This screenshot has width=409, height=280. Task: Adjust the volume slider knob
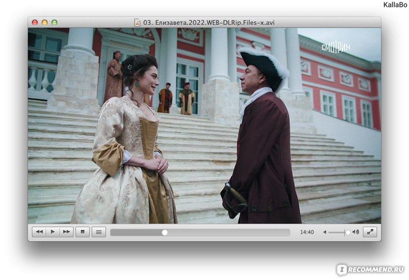point(348,233)
